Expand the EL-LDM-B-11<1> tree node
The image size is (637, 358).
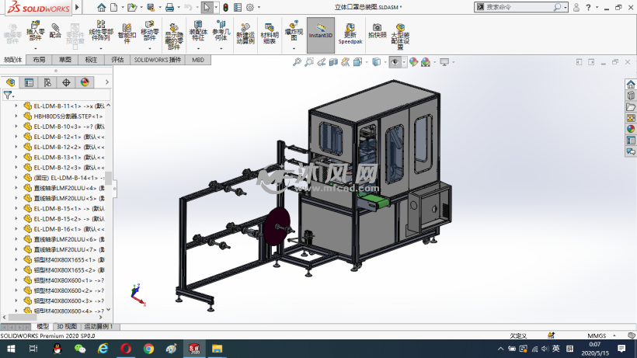tap(16, 106)
